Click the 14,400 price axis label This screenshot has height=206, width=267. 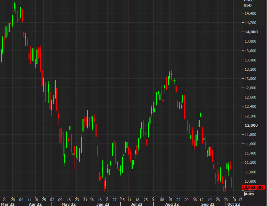tap(250, 13)
